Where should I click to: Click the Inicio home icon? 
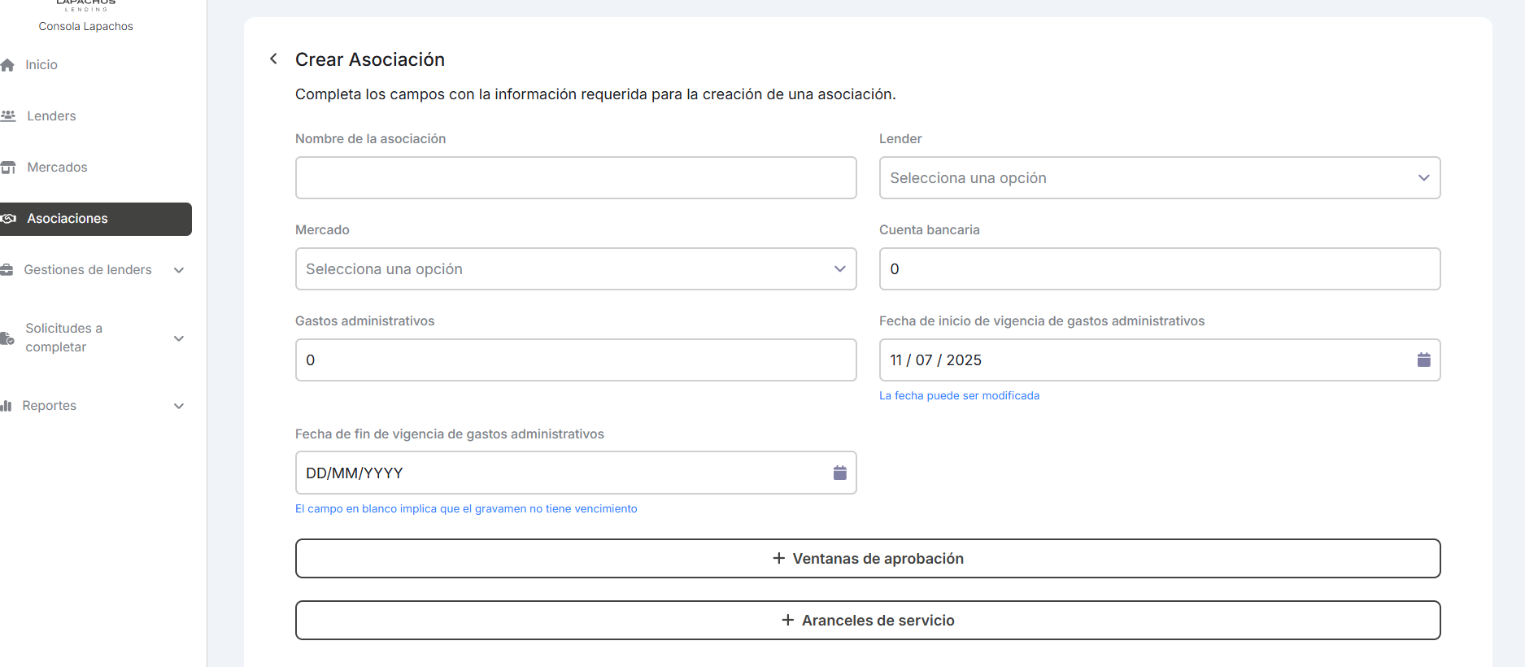pos(8,65)
